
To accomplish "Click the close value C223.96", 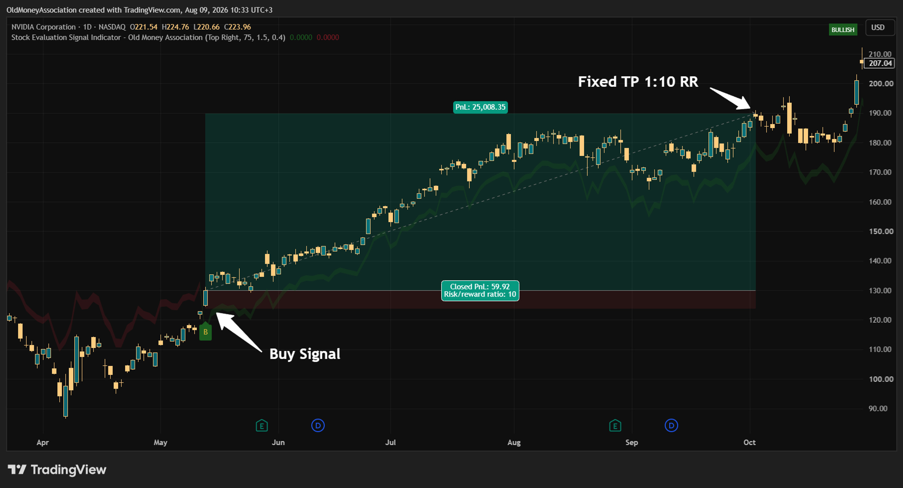I will pyautogui.click(x=237, y=27).
